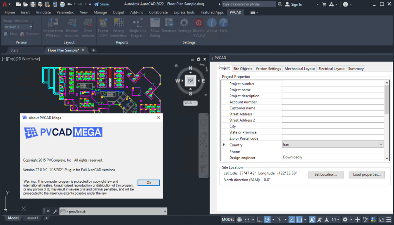Screen dimensions: 394x225
Task: Open the Collaborate ribbon tab
Action: 158,12
